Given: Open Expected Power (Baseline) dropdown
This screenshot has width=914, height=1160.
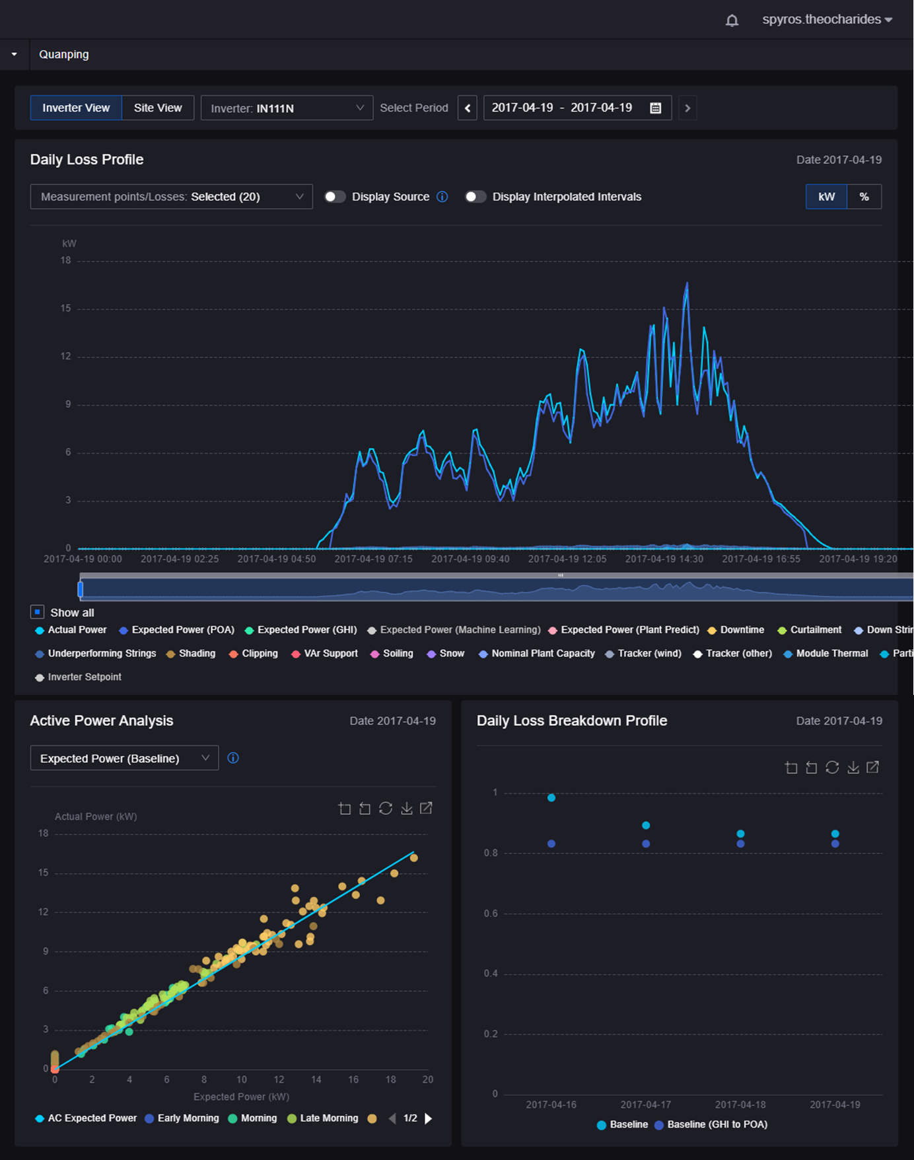Looking at the screenshot, I should click(124, 758).
